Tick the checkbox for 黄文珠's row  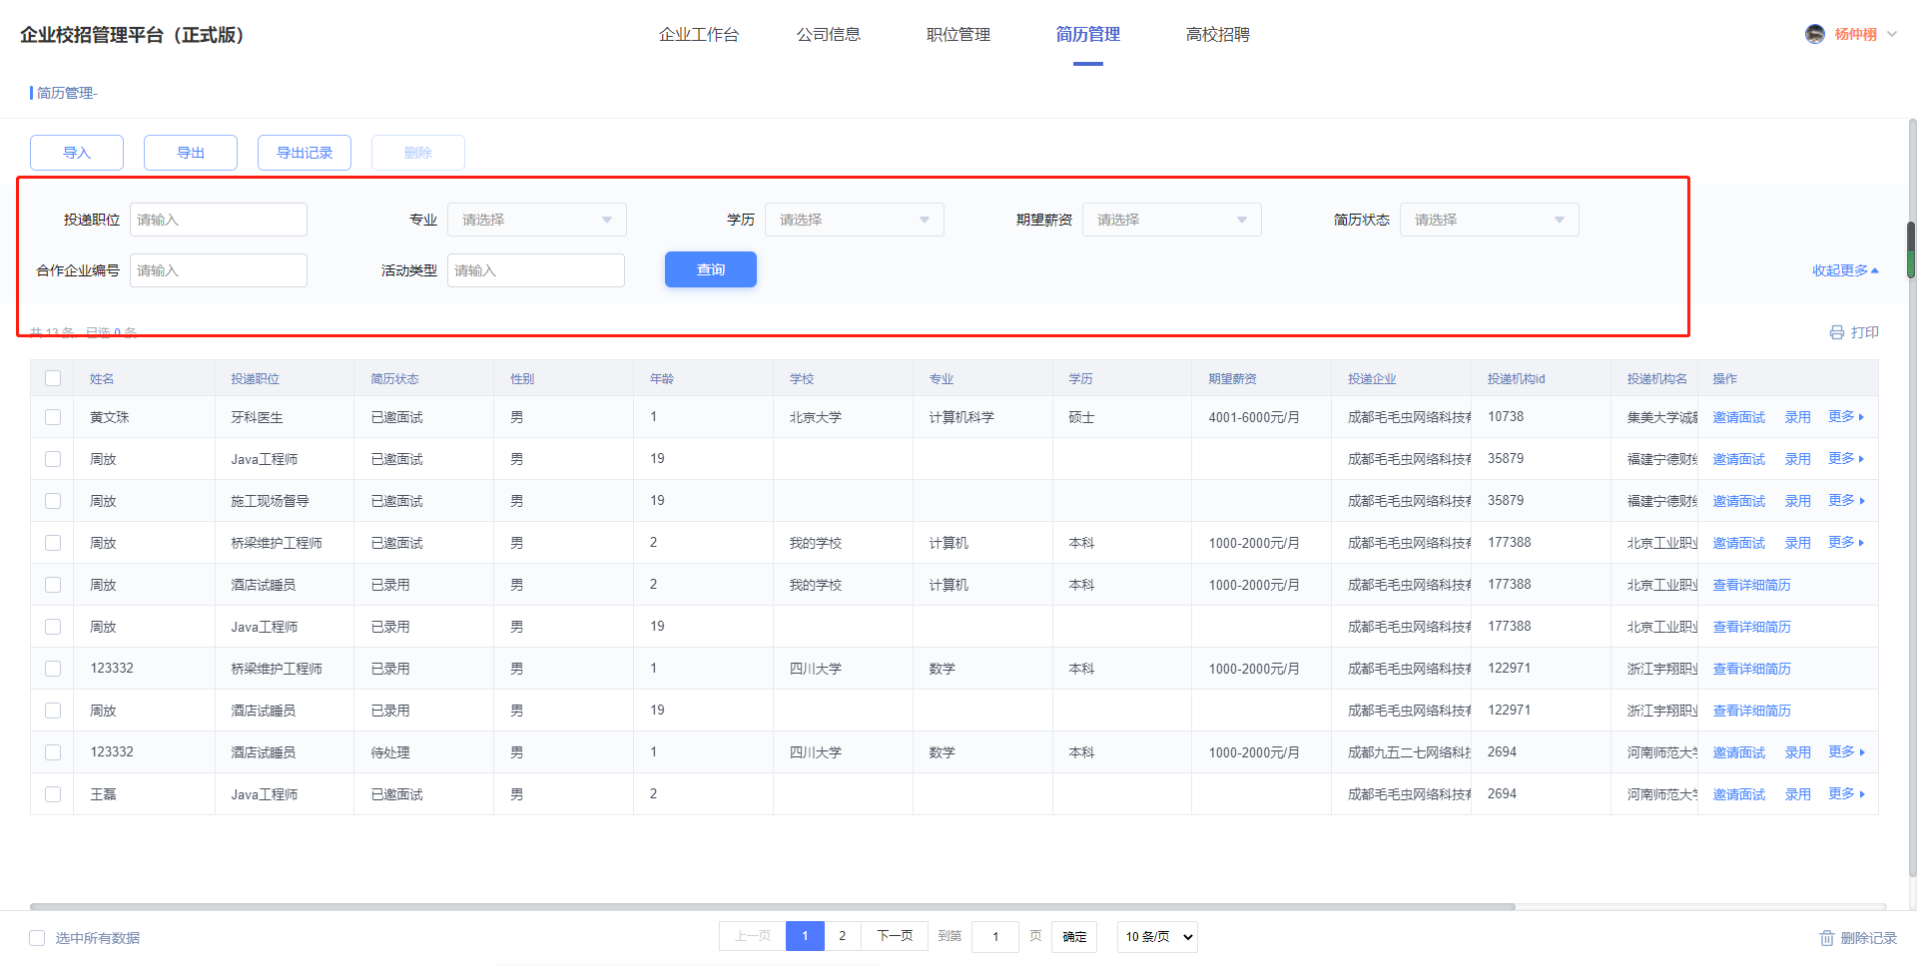tap(53, 417)
